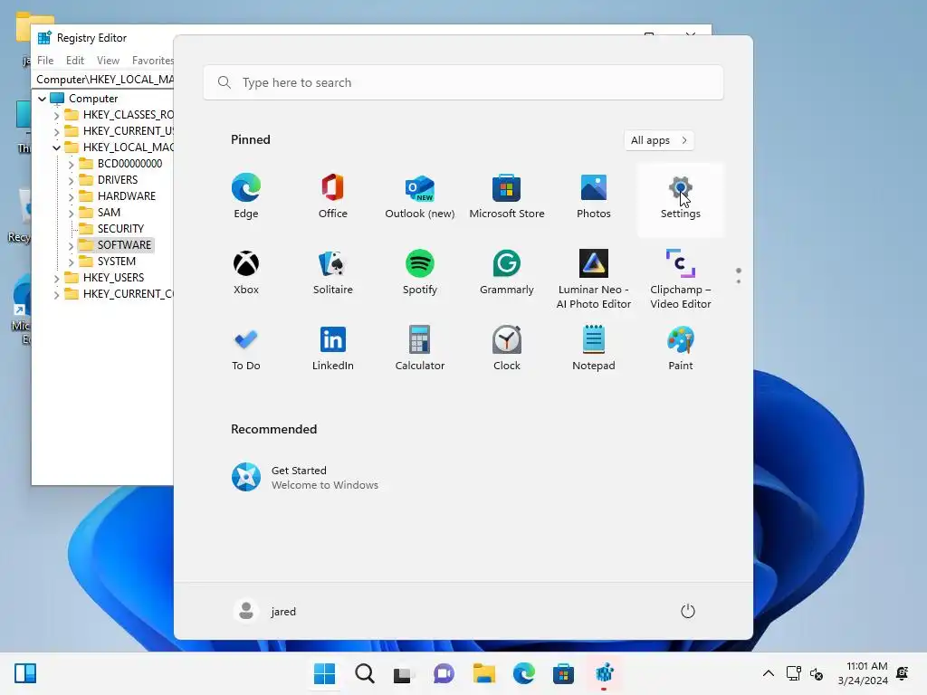This screenshot has height=695, width=927.
Task: Expand BCD00000000 key arrow
Action: (71, 165)
